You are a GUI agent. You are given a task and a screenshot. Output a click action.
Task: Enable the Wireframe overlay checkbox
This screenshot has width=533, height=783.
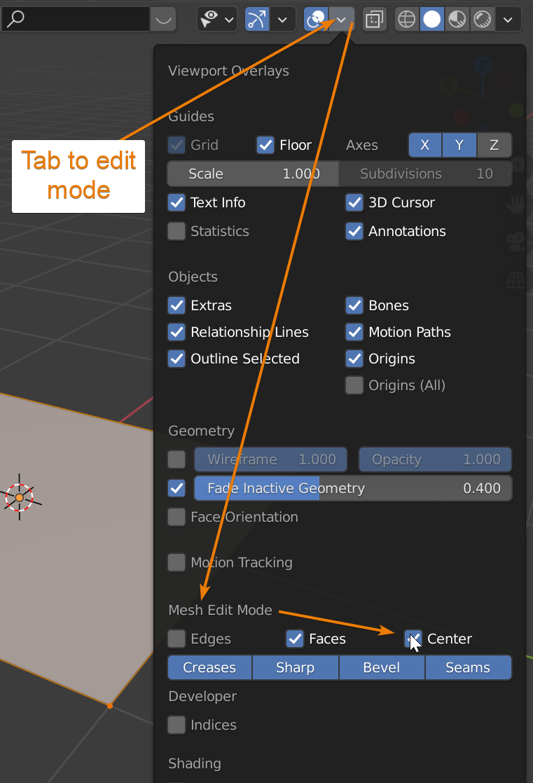pyautogui.click(x=176, y=459)
